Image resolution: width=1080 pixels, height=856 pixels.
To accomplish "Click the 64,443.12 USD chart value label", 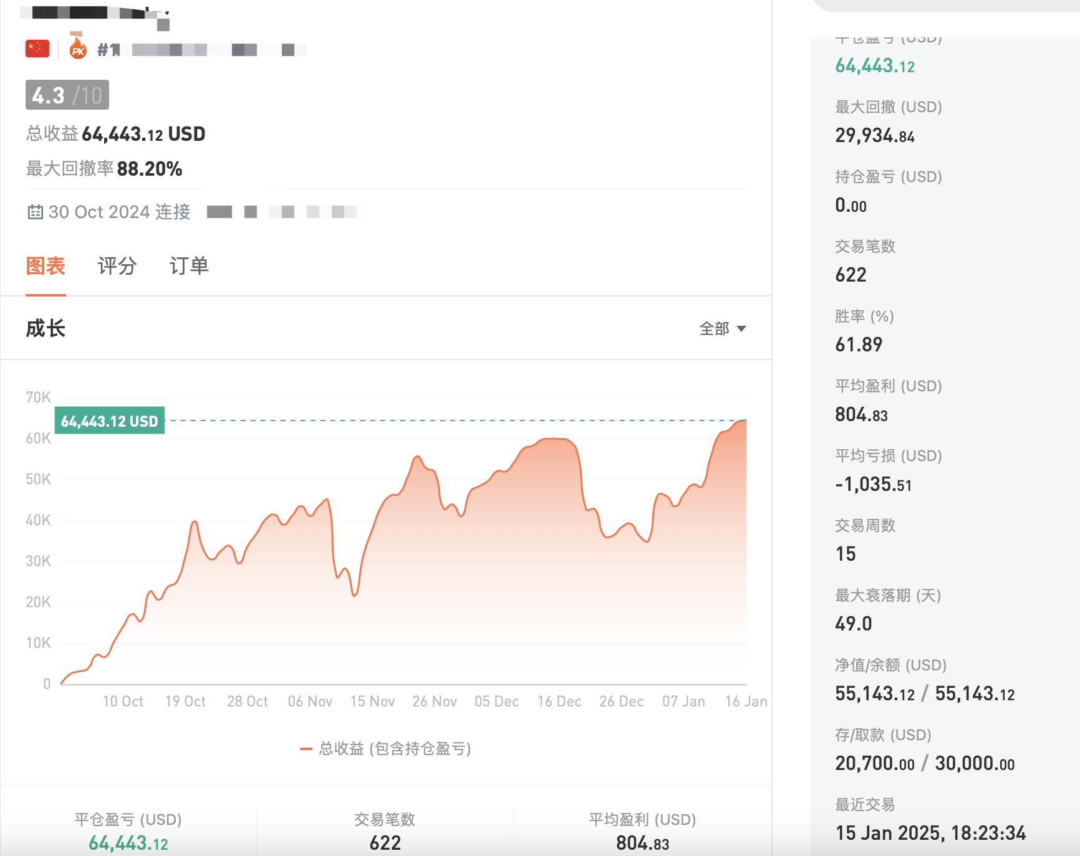I will pyautogui.click(x=110, y=421).
